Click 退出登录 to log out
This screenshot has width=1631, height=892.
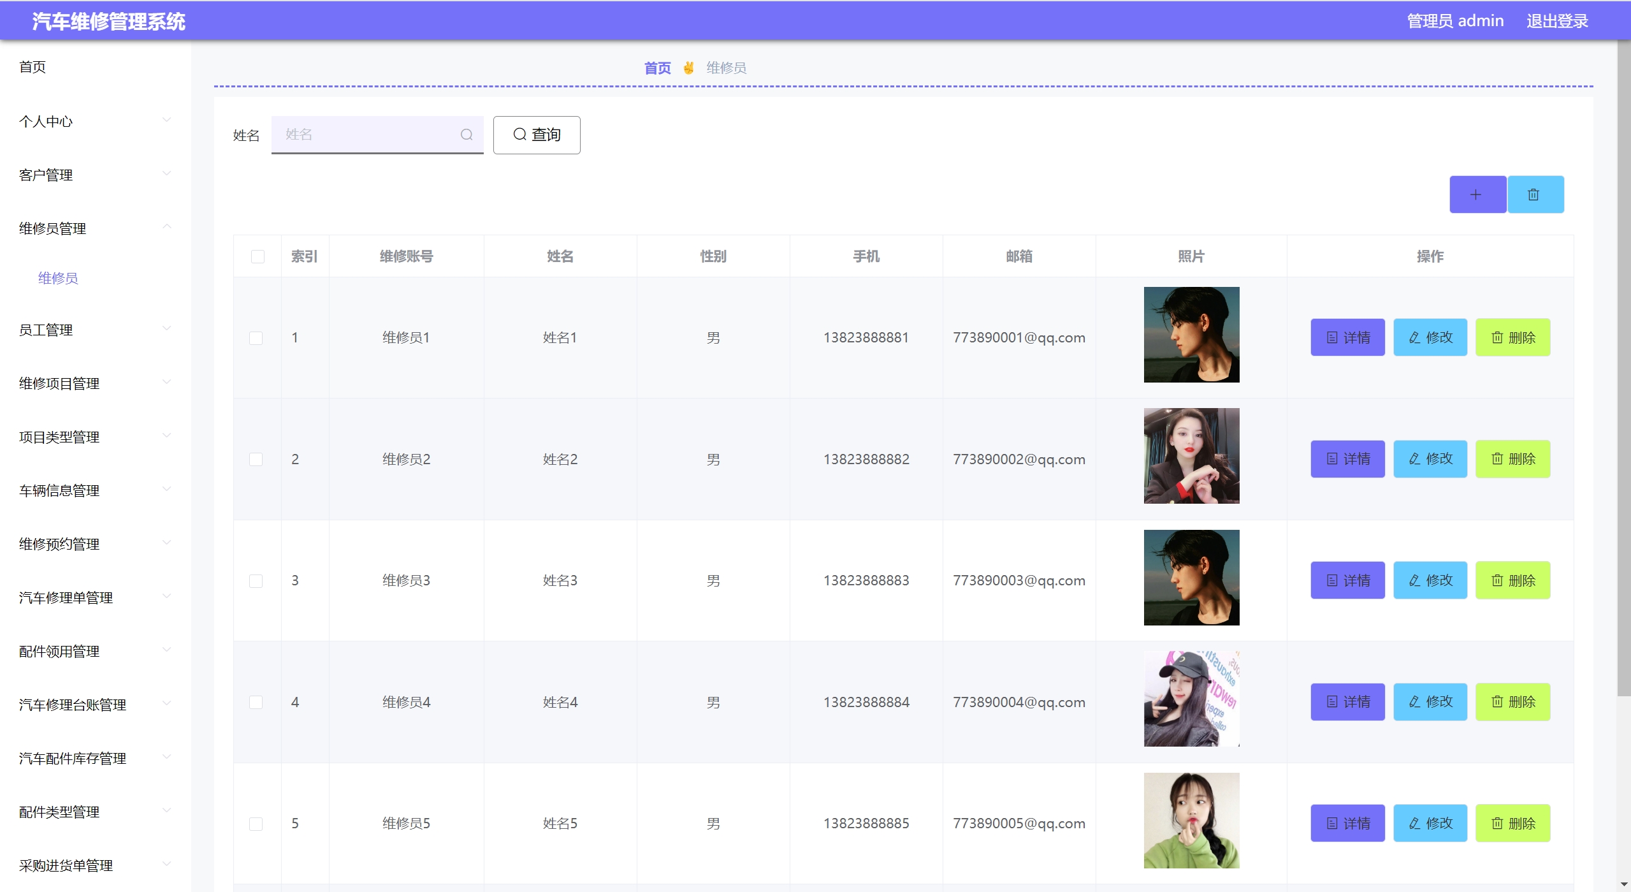coord(1556,21)
